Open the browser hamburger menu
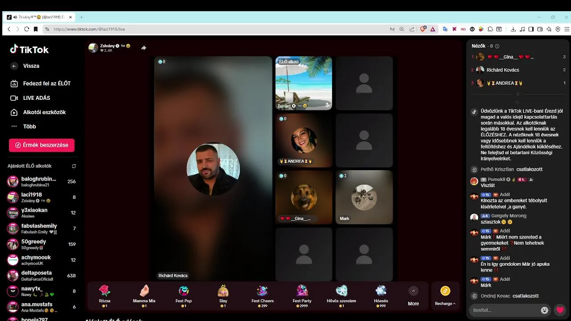The height and width of the screenshot is (321, 571). (x=567, y=29)
